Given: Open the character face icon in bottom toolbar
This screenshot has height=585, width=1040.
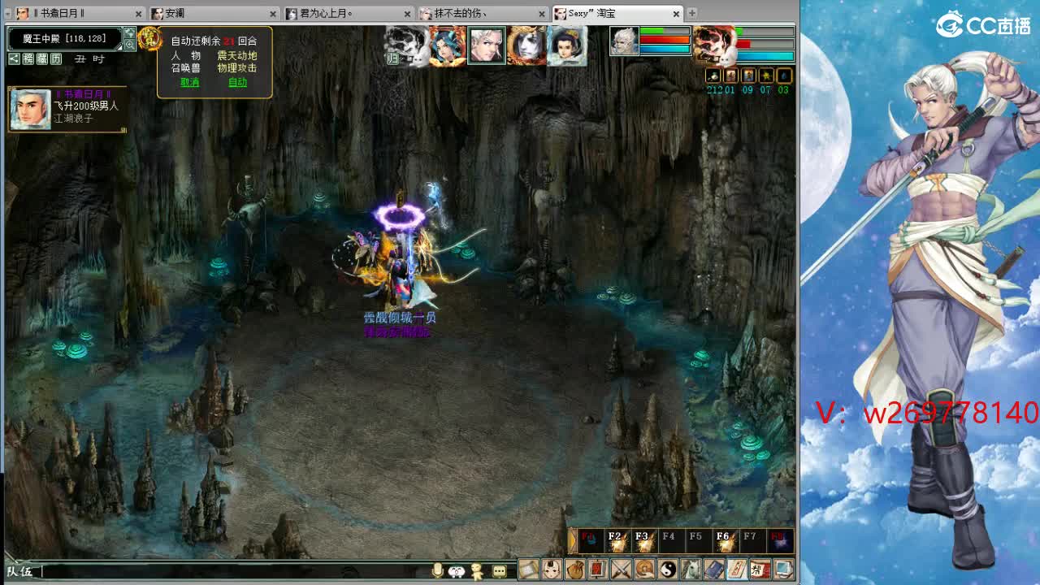Looking at the screenshot, I should pyautogui.click(x=552, y=570).
